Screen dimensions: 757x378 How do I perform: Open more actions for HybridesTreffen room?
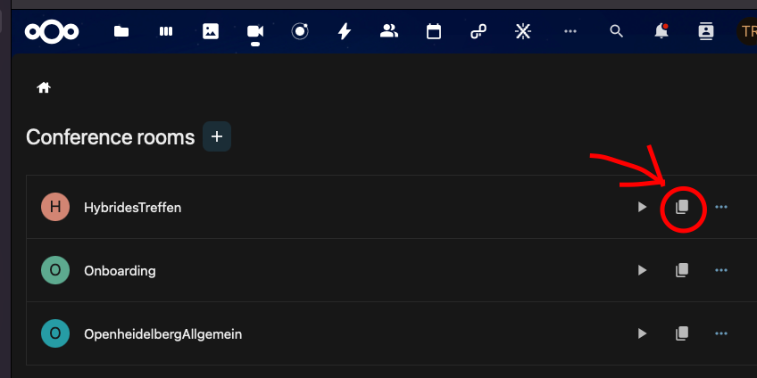click(x=720, y=208)
